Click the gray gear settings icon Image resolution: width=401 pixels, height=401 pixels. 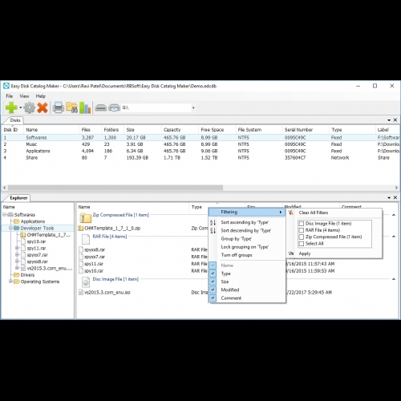coord(29,107)
